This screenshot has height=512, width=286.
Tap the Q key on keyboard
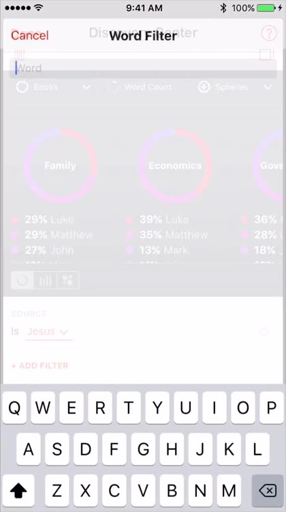click(x=15, y=408)
